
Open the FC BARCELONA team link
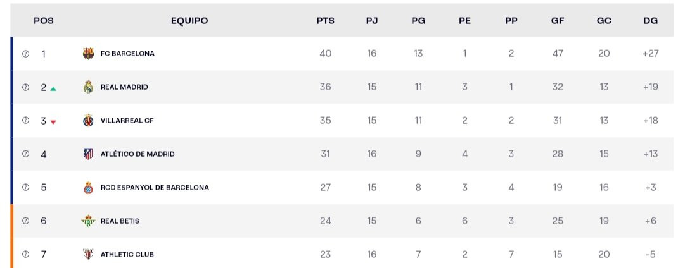[x=127, y=54]
